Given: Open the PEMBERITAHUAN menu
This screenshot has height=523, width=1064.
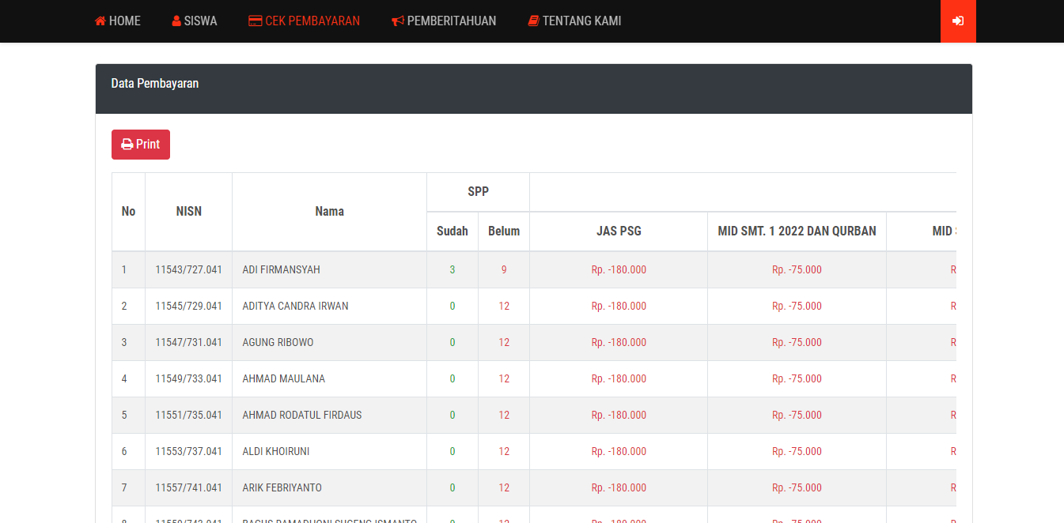Looking at the screenshot, I should tap(451, 21).
